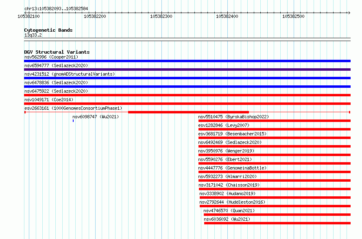Click the nsv5590276 (Ebert2021) label
Image resolution: width=362 pixels, height=239 pixels.
[x=225, y=159]
